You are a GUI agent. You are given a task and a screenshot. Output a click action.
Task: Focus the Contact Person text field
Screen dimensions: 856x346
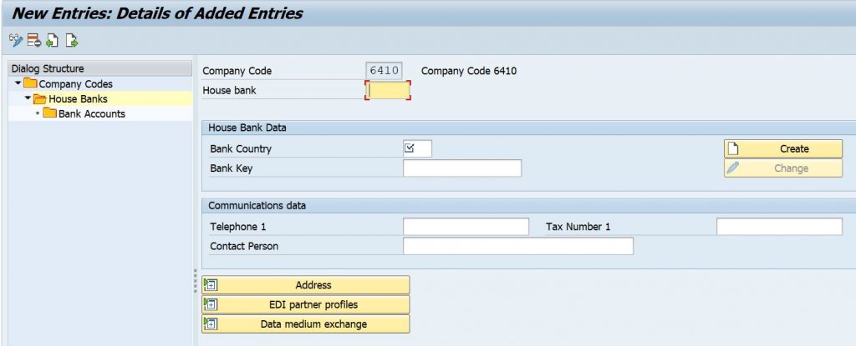[518, 246]
